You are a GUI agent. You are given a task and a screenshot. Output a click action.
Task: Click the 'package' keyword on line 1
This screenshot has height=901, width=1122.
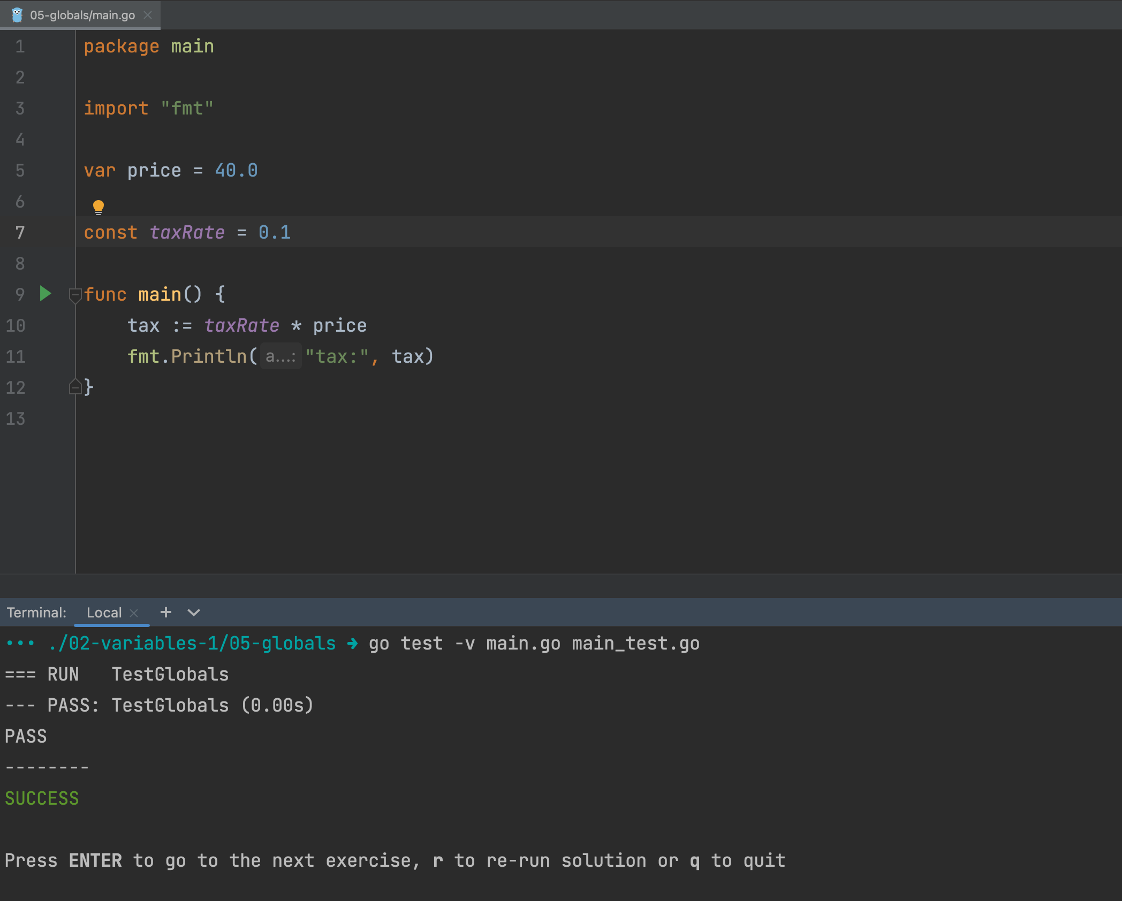122,47
